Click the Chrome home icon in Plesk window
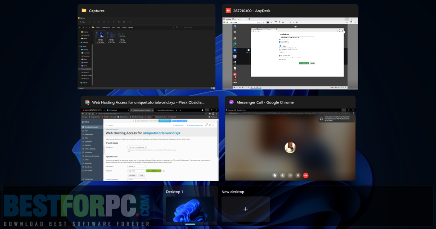436x229 pixels. (92, 114)
